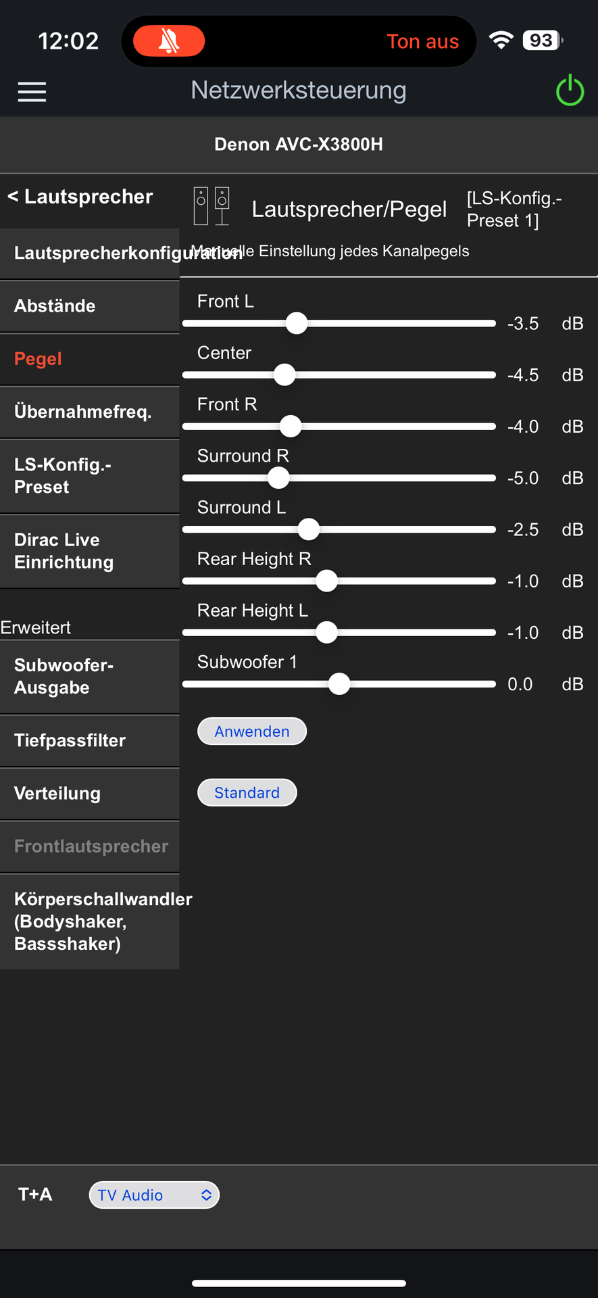598x1298 pixels.
Task: Open the hamburger menu
Action: 32,92
